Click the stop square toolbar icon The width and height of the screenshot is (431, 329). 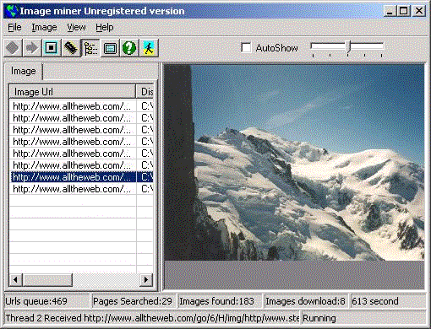(x=52, y=48)
